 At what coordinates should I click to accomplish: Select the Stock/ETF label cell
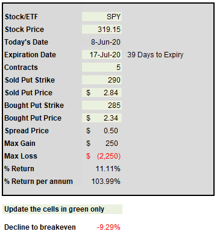(x=21, y=17)
